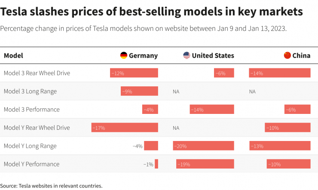Click the US -6% bar for Model 3 Rear Wheel Drive

pos(224,73)
